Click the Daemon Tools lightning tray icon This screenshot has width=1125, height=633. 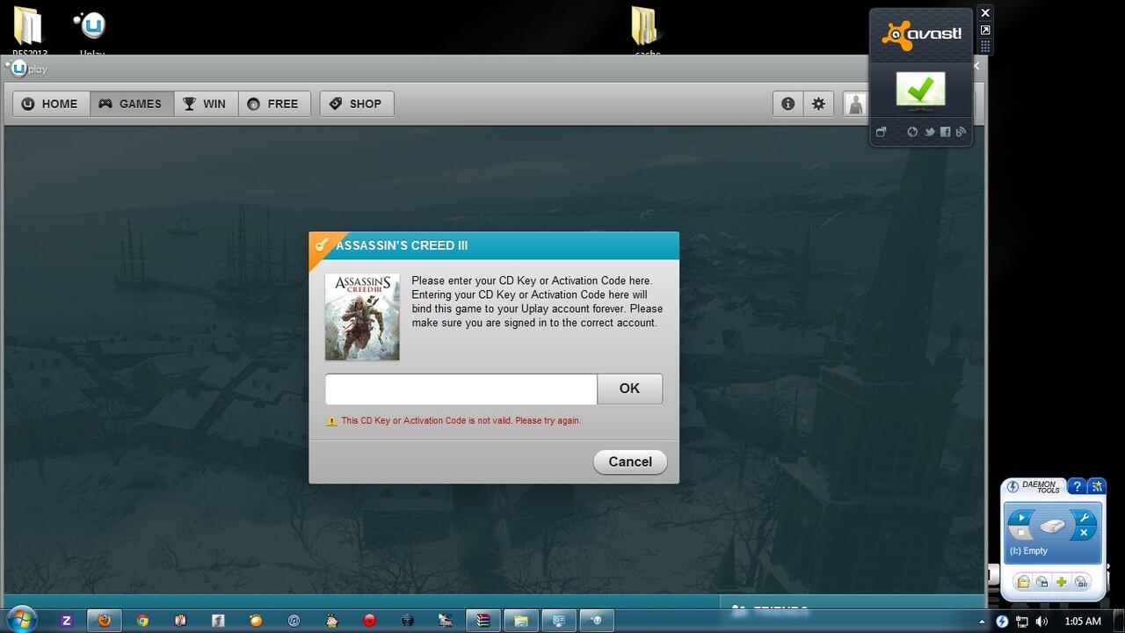(x=1003, y=622)
